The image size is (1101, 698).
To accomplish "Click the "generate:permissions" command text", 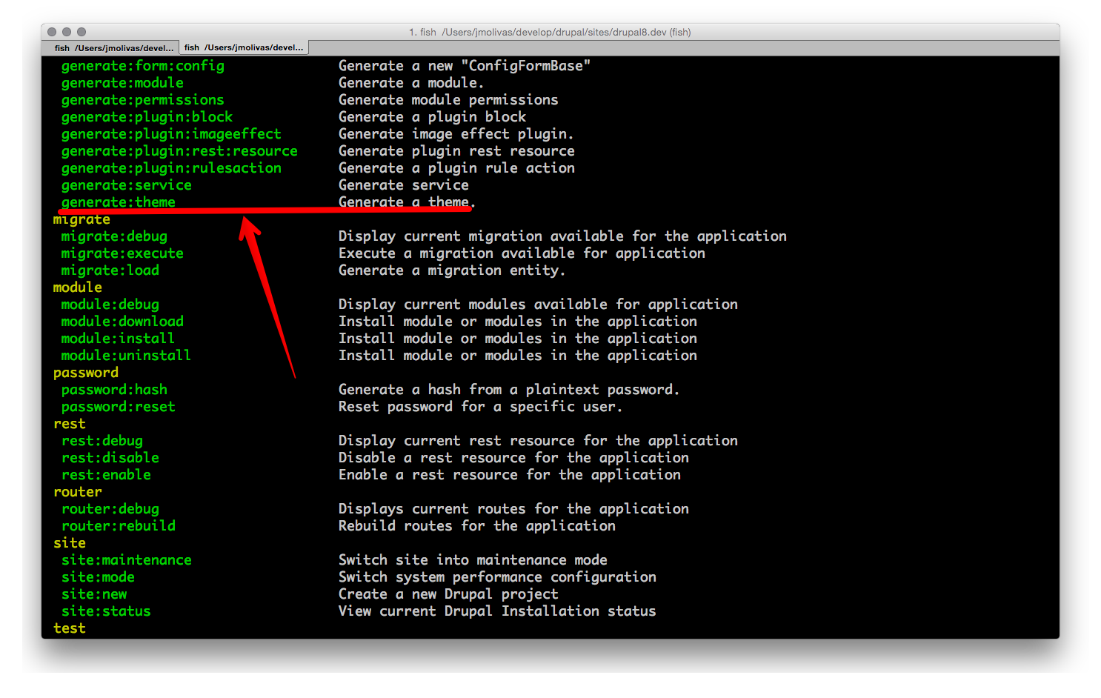I will click(x=143, y=100).
